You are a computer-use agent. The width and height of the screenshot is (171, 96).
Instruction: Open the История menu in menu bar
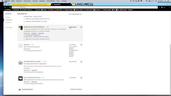click(x=35, y=1)
